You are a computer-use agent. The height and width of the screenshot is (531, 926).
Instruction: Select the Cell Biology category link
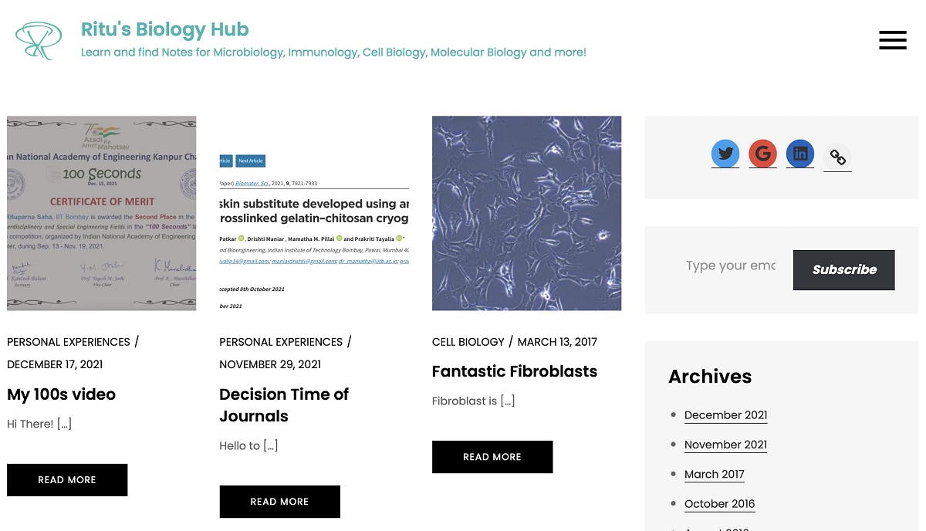pos(468,342)
